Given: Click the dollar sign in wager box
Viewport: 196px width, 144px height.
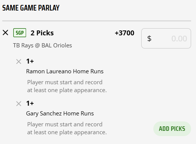Looking at the screenshot, I should pyautogui.click(x=149, y=38).
